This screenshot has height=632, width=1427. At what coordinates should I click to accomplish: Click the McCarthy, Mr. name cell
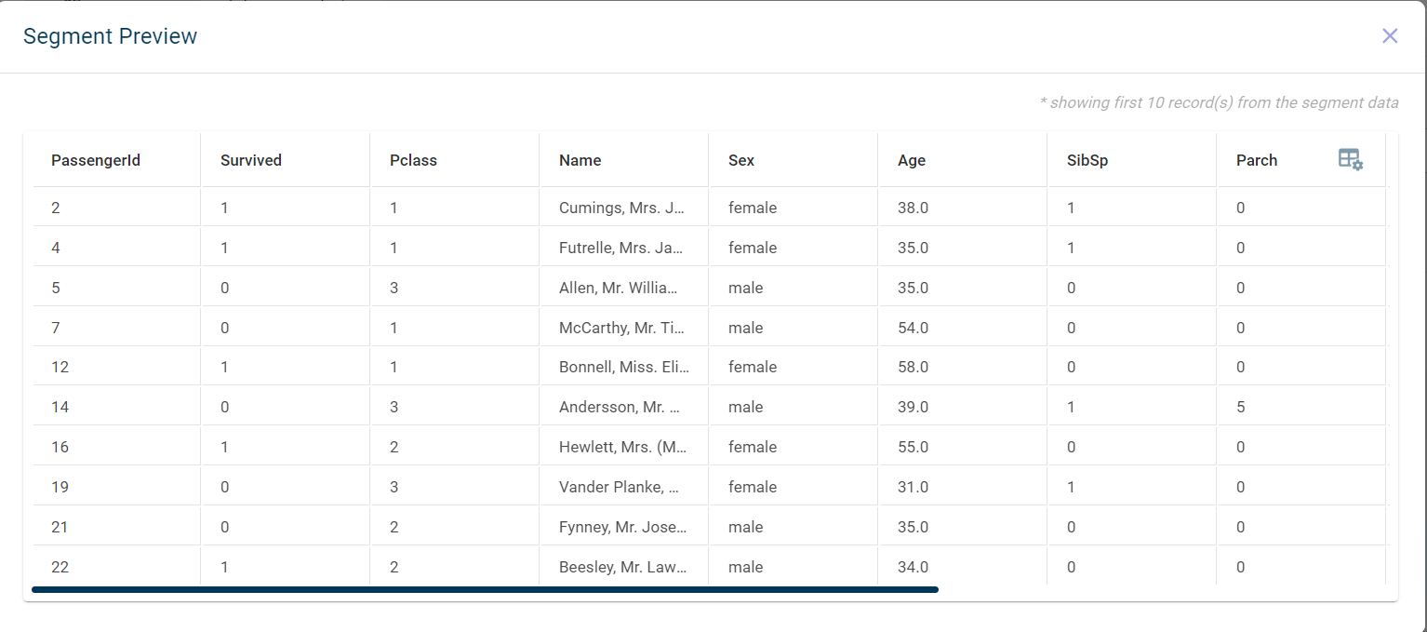621,328
